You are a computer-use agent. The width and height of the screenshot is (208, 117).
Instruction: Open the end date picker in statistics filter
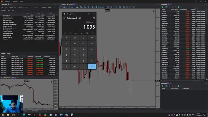point(37,7)
